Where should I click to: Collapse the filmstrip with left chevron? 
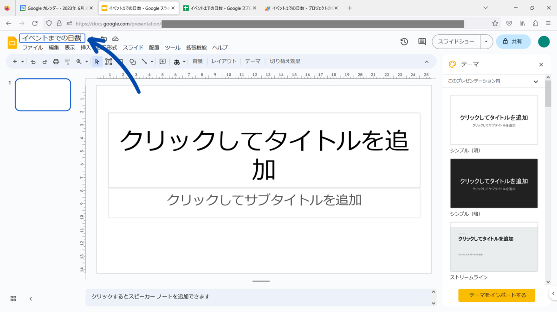click(31, 299)
